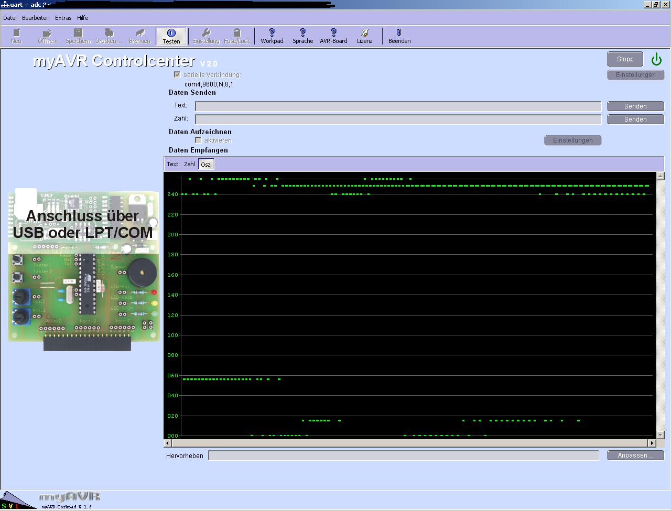Open the Datei menu
The width and height of the screenshot is (671, 511).
pyautogui.click(x=10, y=18)
